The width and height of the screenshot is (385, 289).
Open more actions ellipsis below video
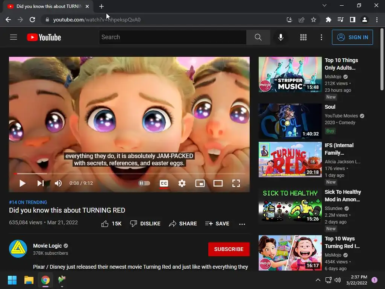click(242, 224)
